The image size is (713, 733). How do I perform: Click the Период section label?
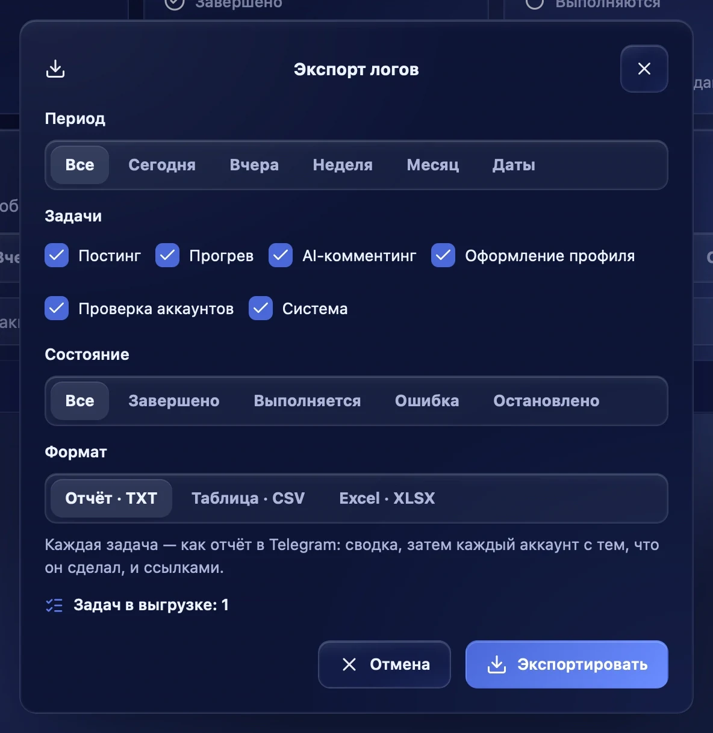[75, 119]
